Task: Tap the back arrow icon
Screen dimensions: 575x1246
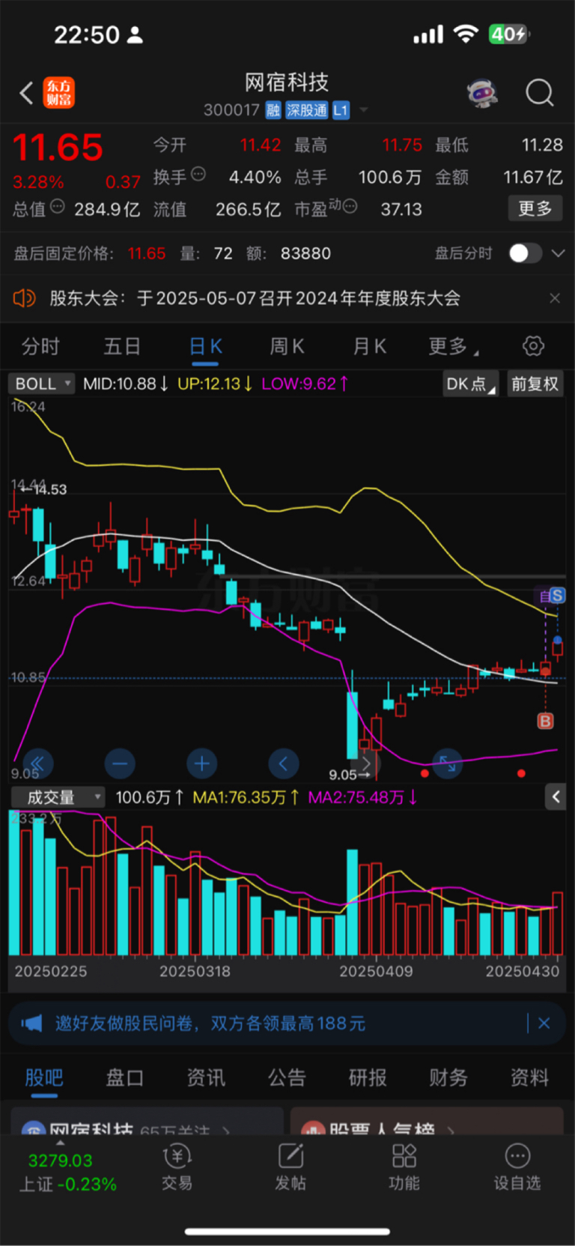Action: (x=26, y=93)
